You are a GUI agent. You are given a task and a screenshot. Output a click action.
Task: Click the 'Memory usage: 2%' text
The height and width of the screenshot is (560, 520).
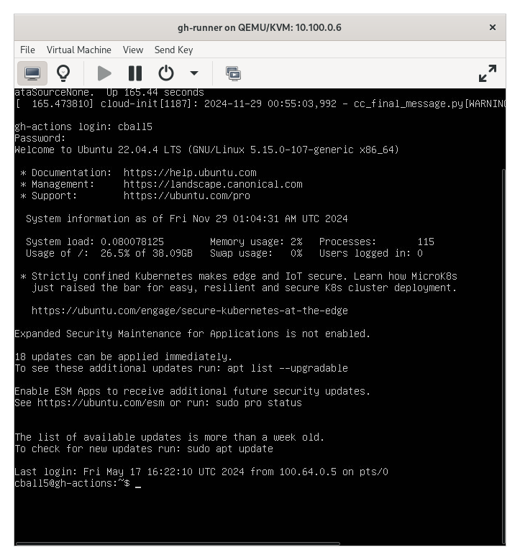click(x=256, y=242)
